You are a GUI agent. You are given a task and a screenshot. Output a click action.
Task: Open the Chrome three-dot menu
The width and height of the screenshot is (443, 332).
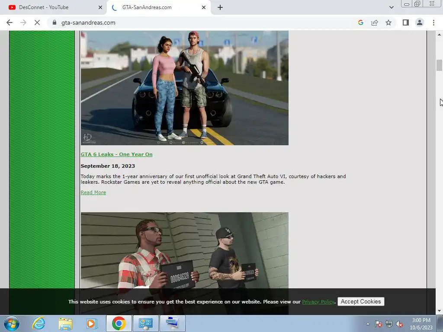coord(433,22)
